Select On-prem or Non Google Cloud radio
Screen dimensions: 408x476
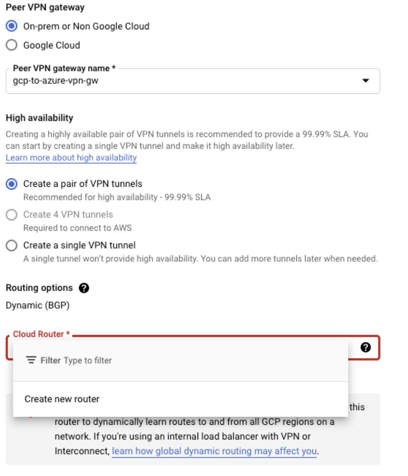[12, 26]
